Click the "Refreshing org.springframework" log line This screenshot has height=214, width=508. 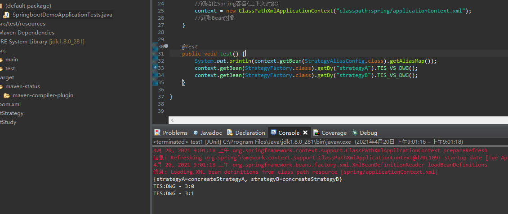[x=330, y=158]
